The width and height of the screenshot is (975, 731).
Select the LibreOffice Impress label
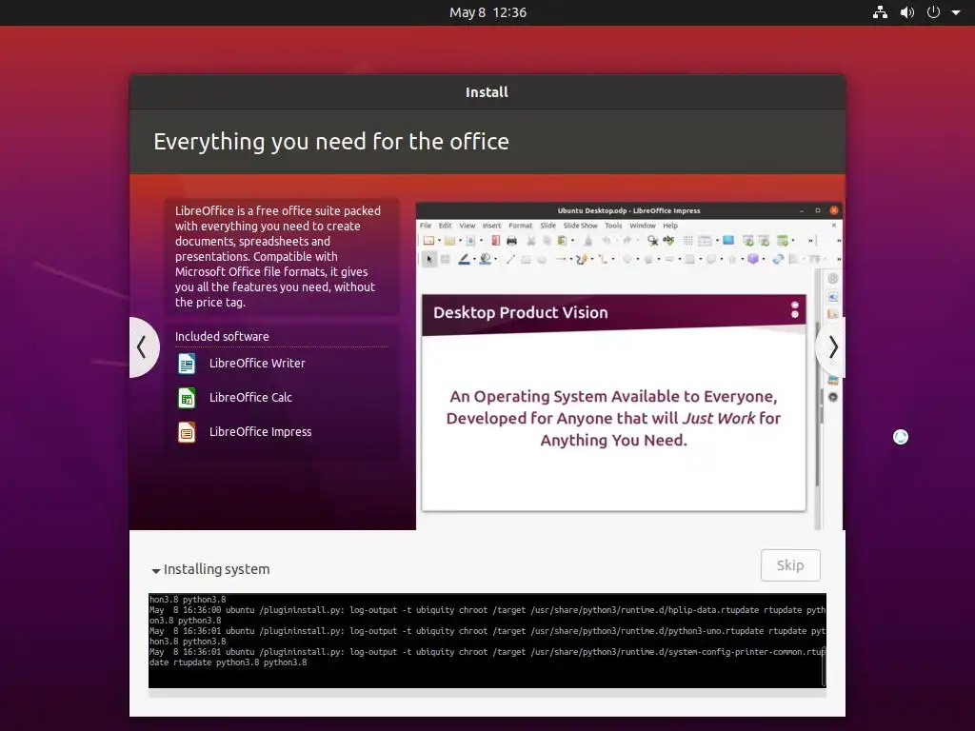tap(260, 431)
